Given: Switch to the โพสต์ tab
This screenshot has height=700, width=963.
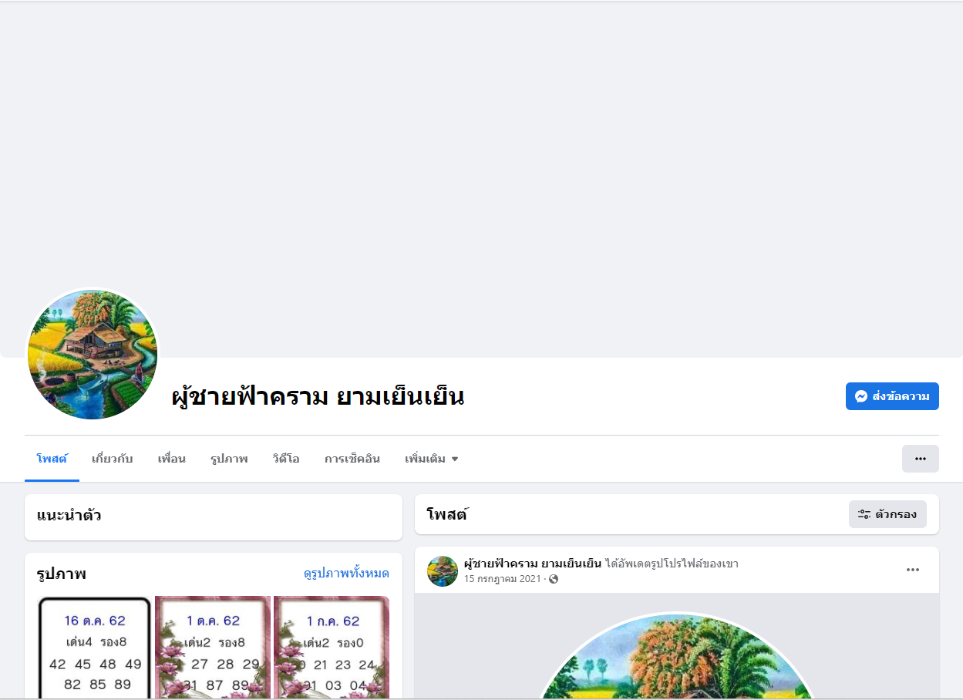Looking at the screenshot, I should (x=52, y=459).
